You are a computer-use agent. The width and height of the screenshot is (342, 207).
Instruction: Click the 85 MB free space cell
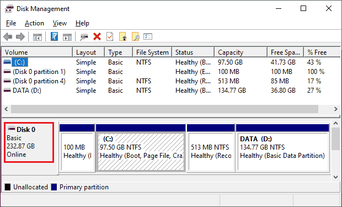(280, 81)
